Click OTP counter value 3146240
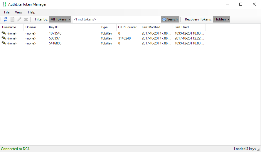Screen dimensions: 261x152 [x=124, y=38]
